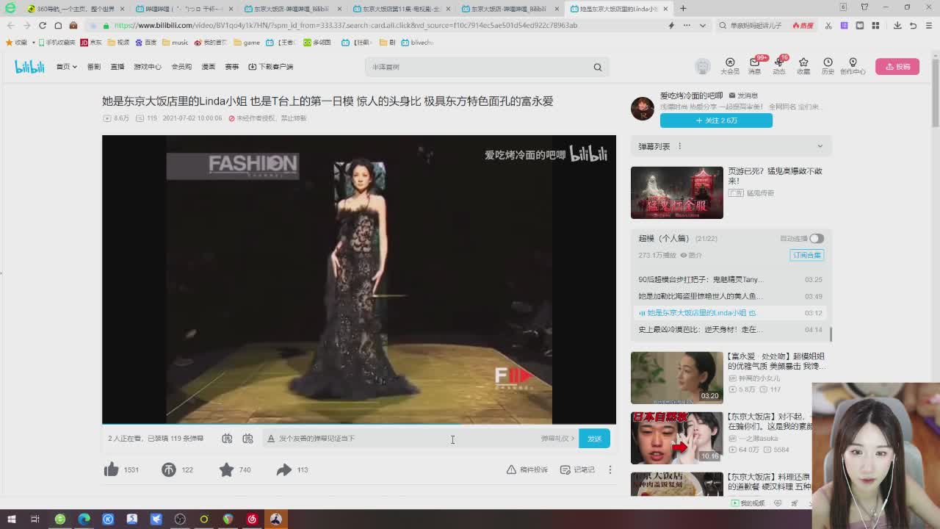This screenshot has width=940, height=529.
Task: Go to 赛事 section
Action: 232,67
